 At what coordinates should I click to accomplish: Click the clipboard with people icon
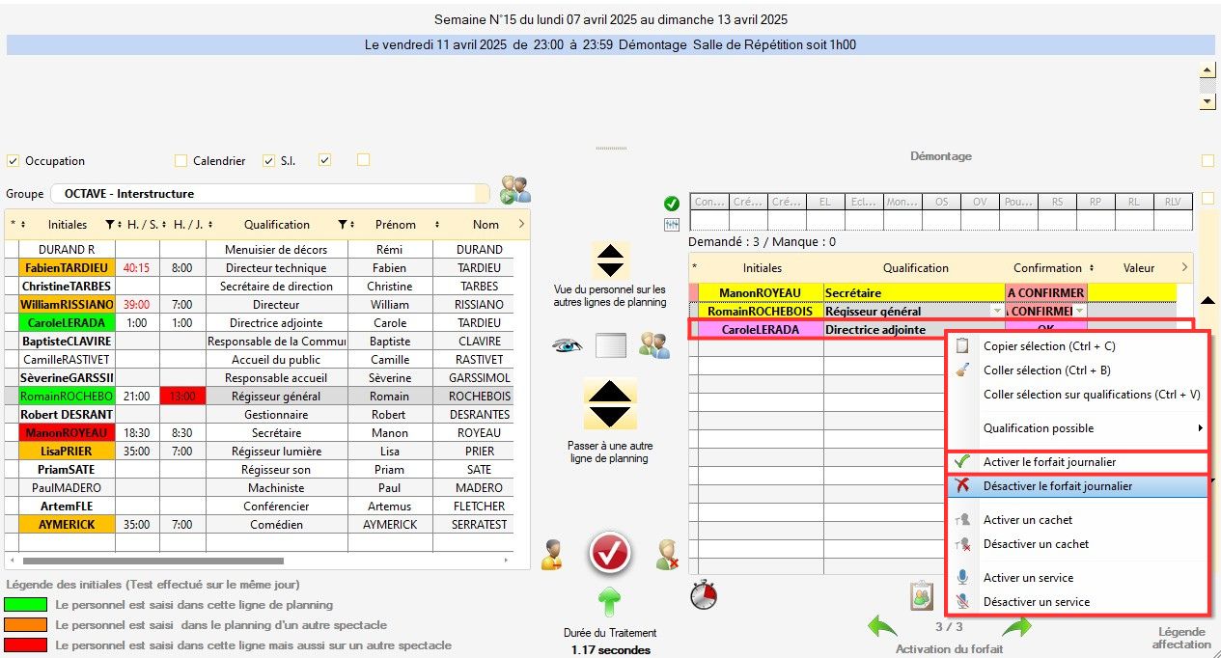(922, 596)
